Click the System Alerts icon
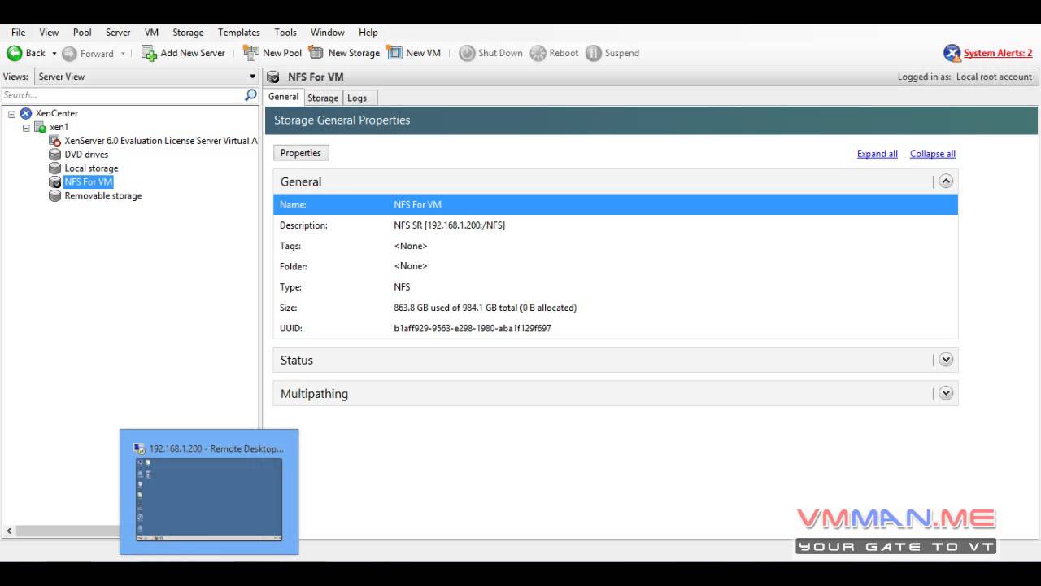This screenshot has width=1041, height=586. [952, 54]
